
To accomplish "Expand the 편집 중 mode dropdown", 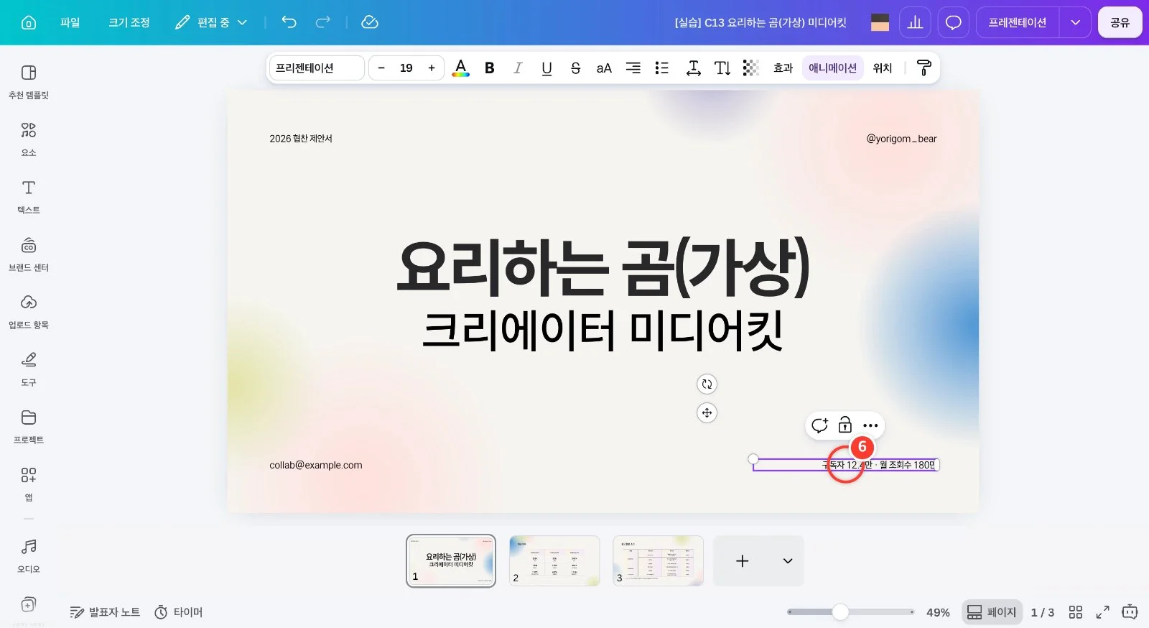I will [211, 22].
